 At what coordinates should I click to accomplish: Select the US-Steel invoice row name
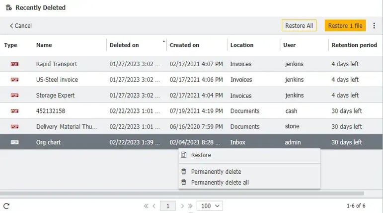click(57, 80)
